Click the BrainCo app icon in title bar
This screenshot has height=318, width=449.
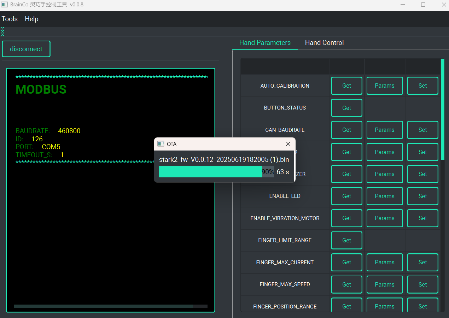coord(5,5)
